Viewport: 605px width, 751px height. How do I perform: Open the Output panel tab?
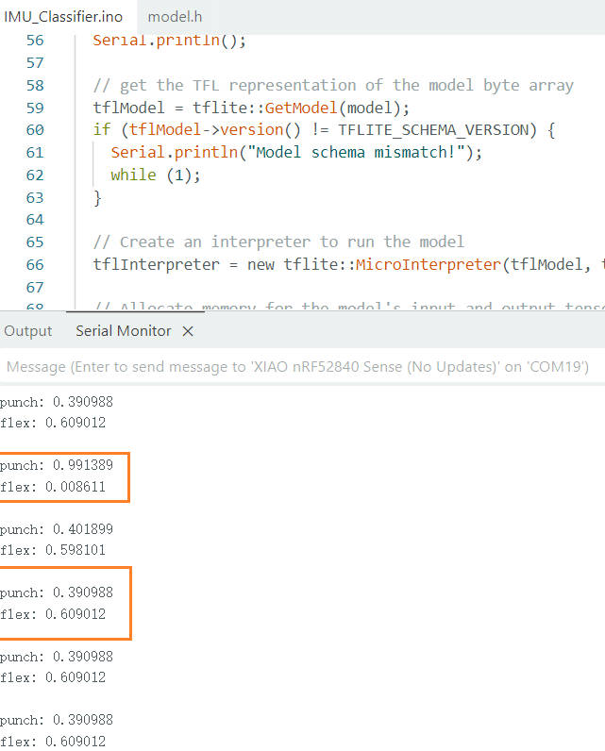click(x=28, y=331)
